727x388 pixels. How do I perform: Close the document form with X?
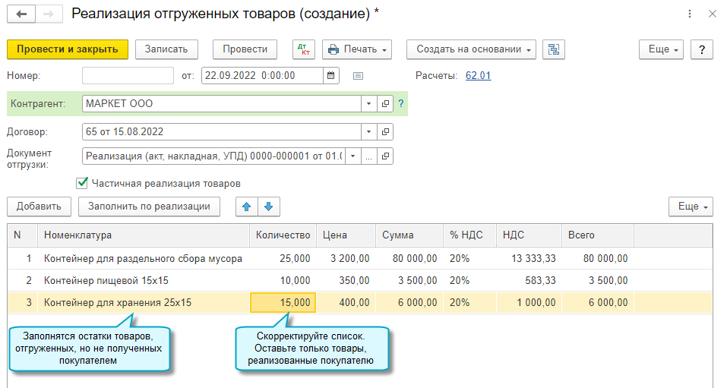(x=713, y=14)
